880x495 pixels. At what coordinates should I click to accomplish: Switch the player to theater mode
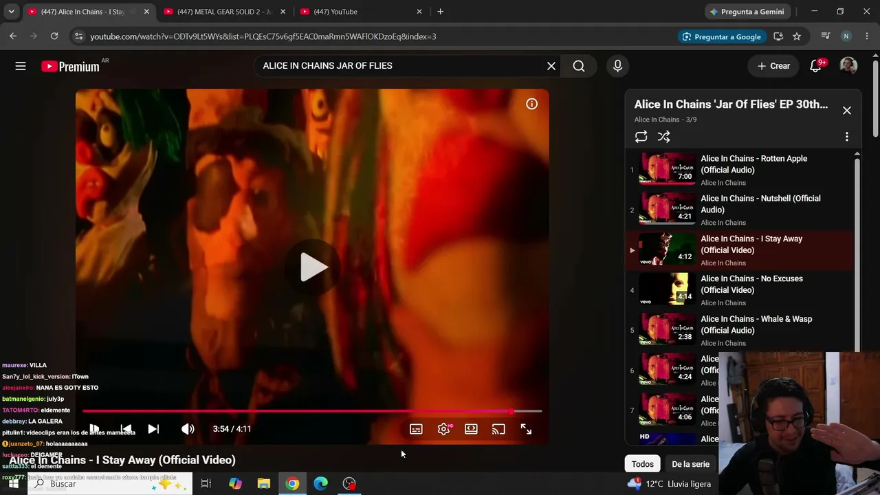471,429
